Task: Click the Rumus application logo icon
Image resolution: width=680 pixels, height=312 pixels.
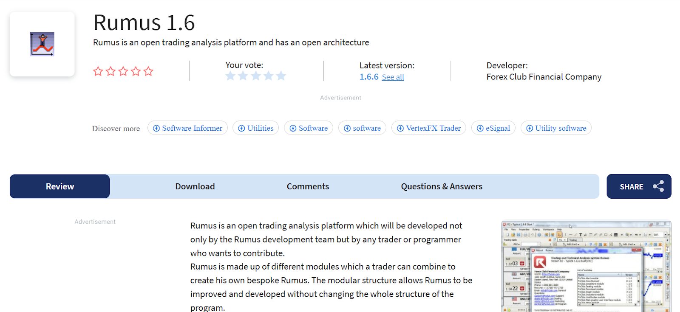Action: [42, 44]
